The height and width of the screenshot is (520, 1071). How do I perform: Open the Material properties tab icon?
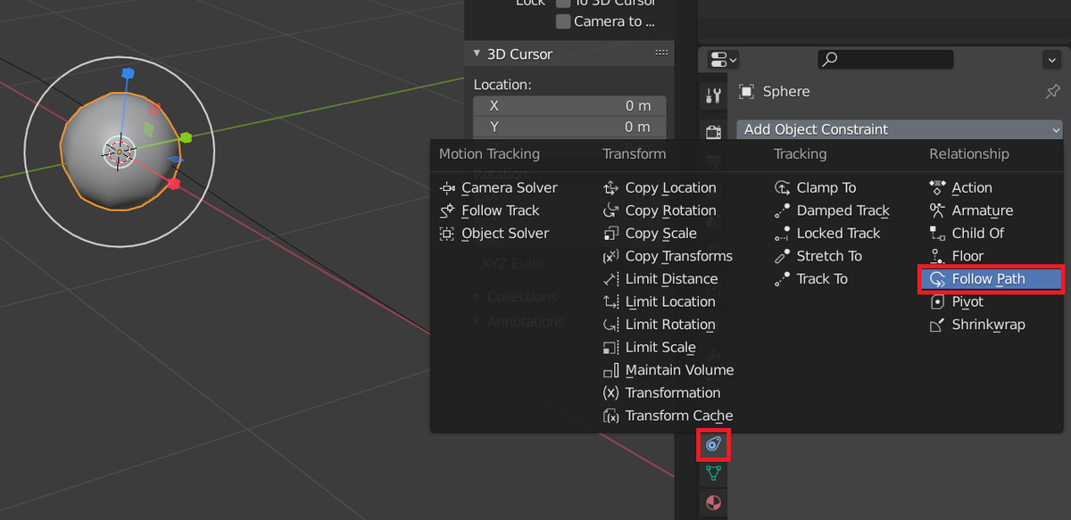[x=713, y=502]
